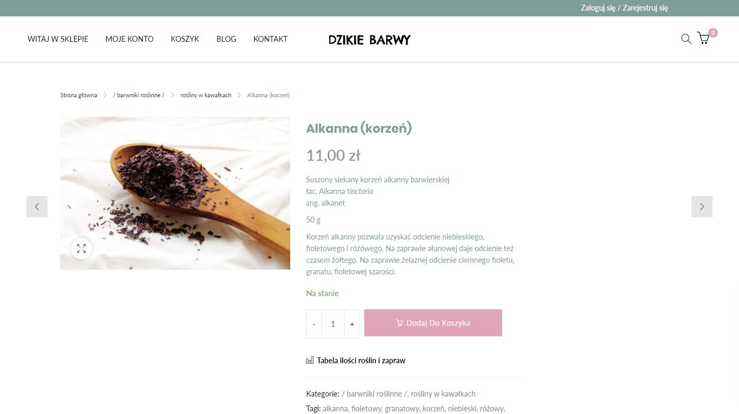Open the Kontakt menu item
739x414 pixels.
pos(271,39)
